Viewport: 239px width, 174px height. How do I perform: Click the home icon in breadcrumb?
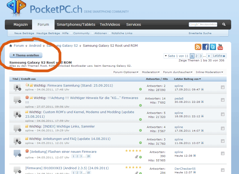pos(11,46)
